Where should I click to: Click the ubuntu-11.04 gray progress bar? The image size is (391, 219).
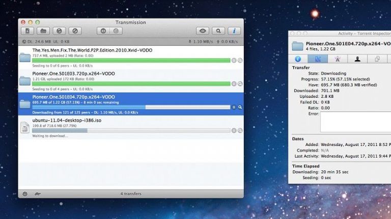point(131,130)
